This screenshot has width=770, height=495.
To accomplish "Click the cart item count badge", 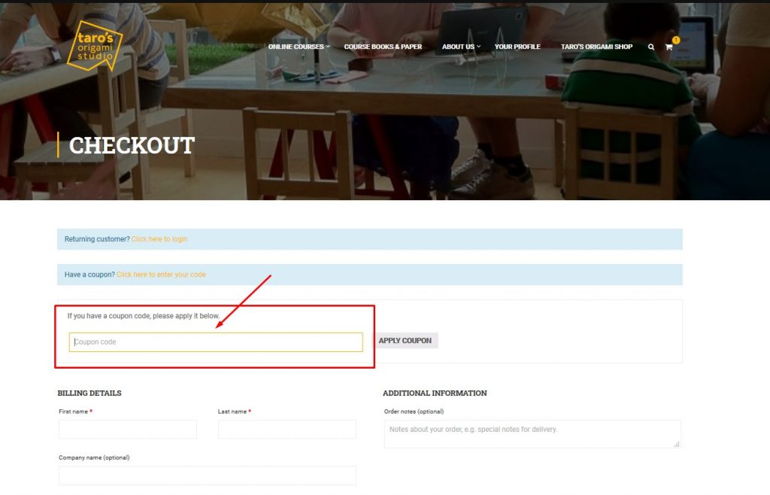I will (676, 40).
